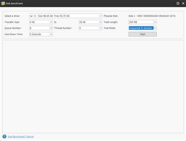
Task: Click the Physical Disk label
Action: point(111,16)
